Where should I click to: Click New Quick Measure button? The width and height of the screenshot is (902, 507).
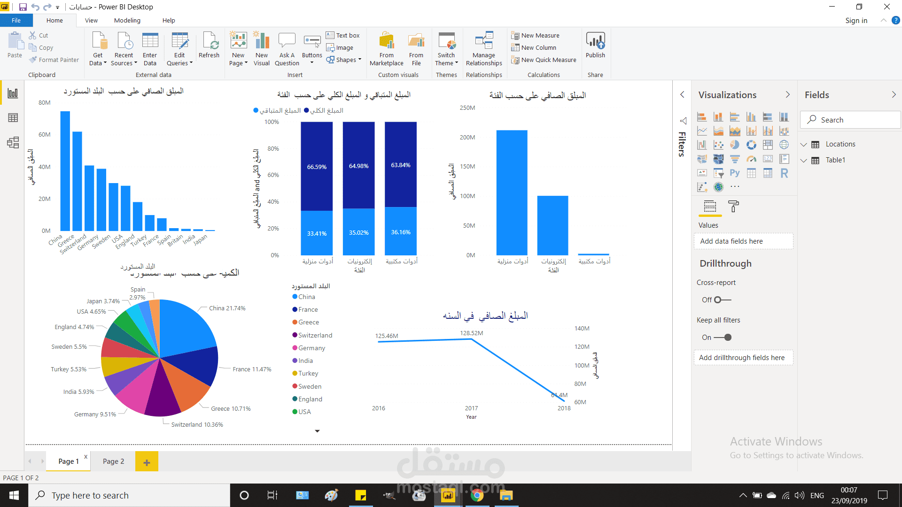(544, 60)
